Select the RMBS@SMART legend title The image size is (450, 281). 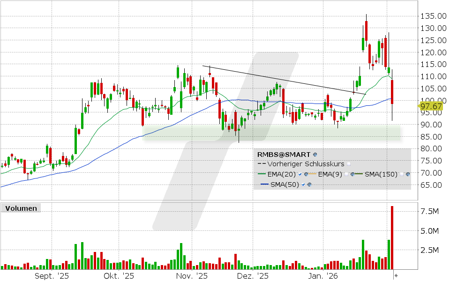click(283, 155)
